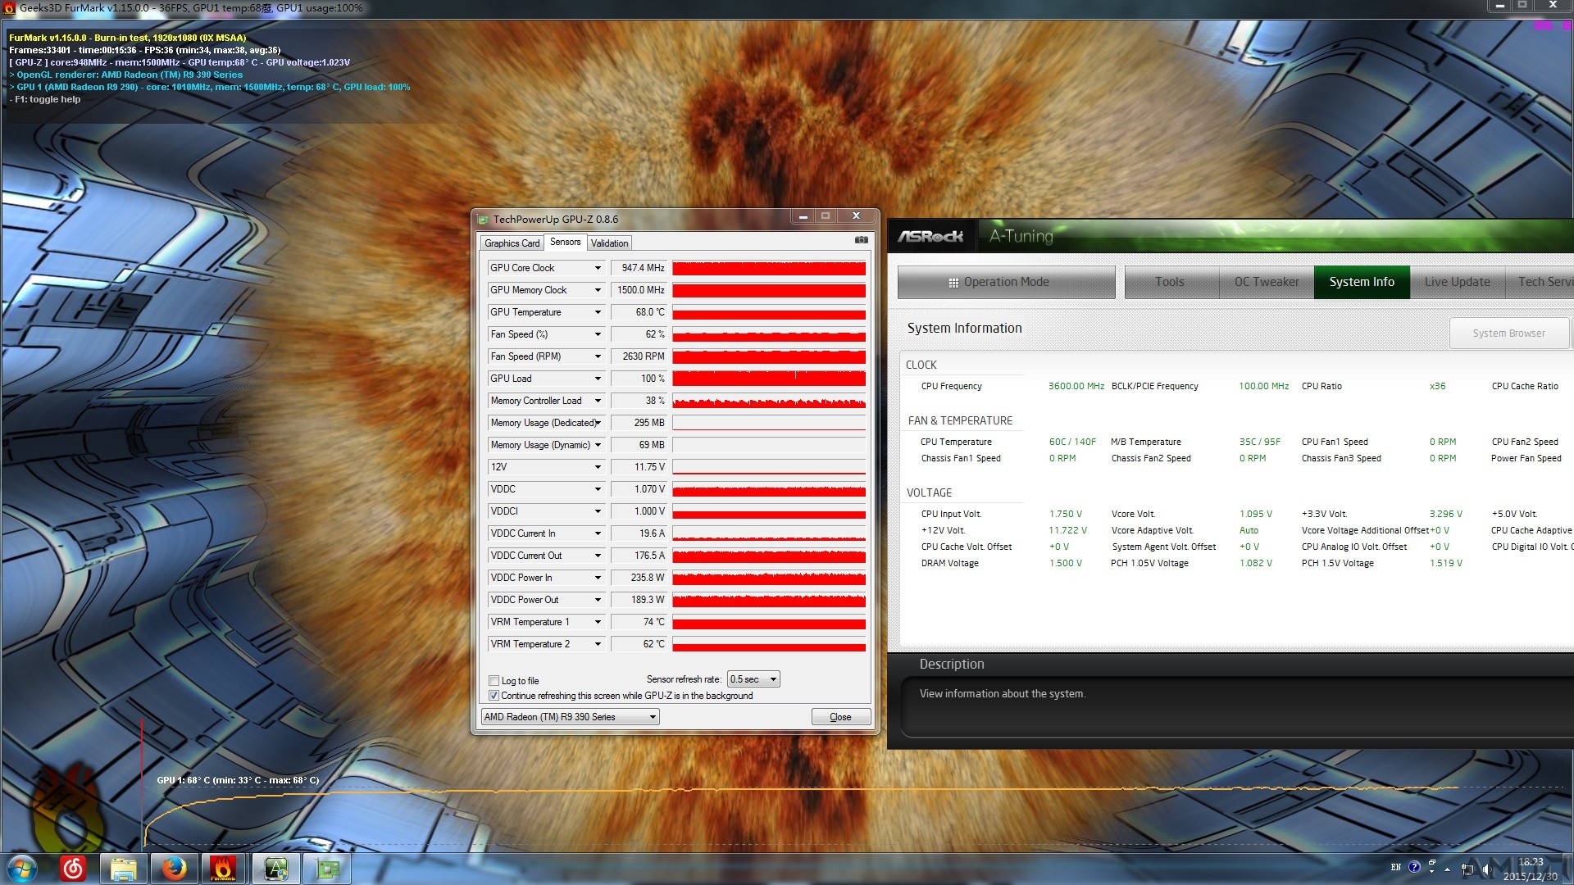Click the Vcore Volt. 1.095 V value
The height and width of the screenshot is (885, 1574).
pos(1255,514)
